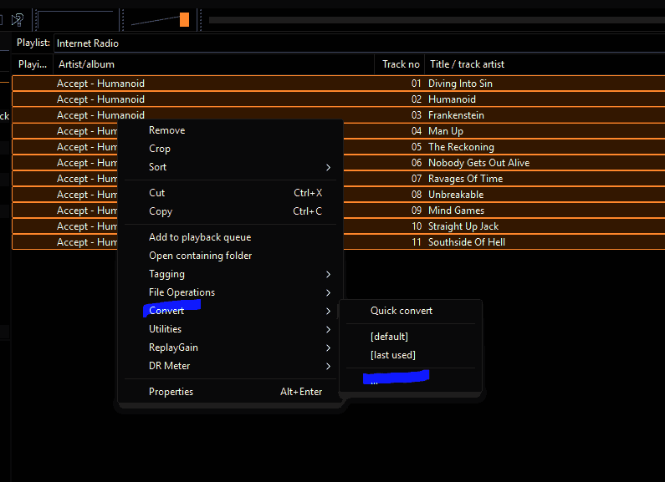Click the Track no column header

pos(400,64)
